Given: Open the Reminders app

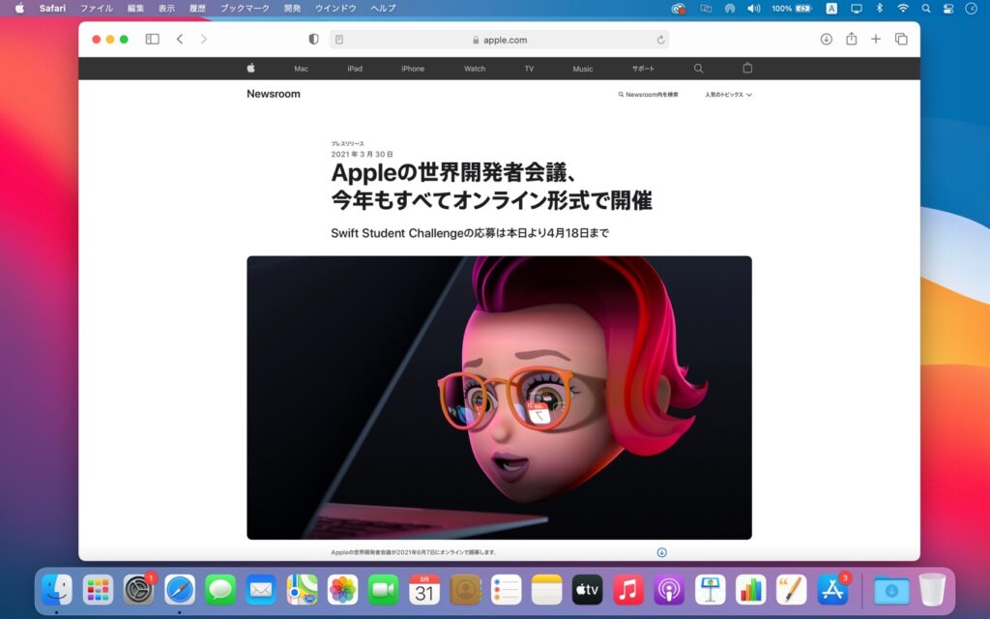Looking at the screenshot, I should click(x=506, y=588).
